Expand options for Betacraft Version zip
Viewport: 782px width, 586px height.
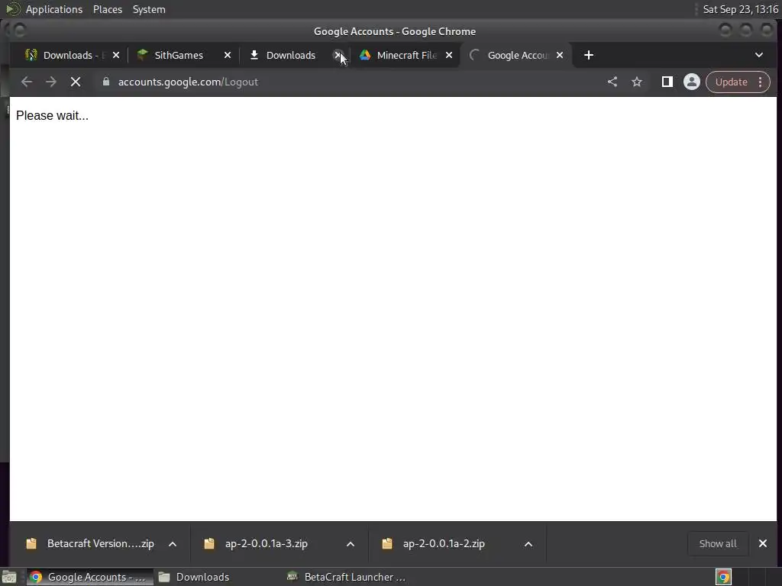173,544
